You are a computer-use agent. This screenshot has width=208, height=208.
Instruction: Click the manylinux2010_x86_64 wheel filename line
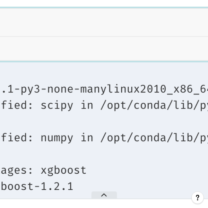click(104, 89)
